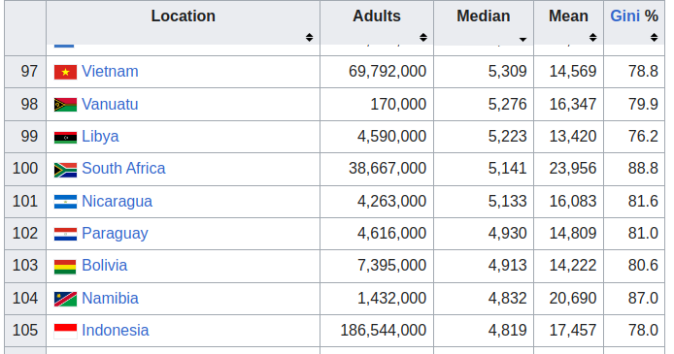This screenshot has height=354, width=674.
Task: Sort by Gini % column arrows
Action: 654,37
